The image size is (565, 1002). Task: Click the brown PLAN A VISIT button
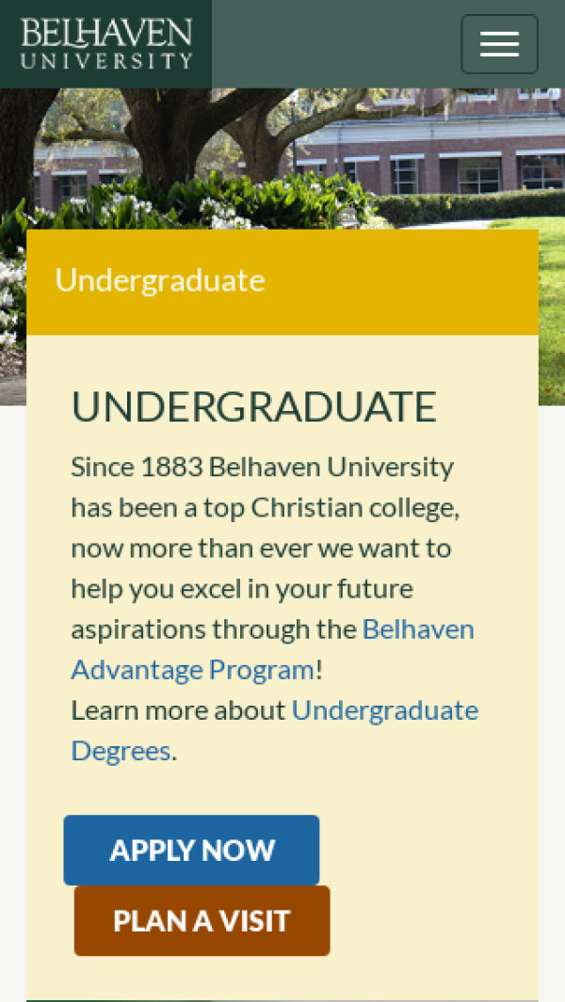(x=202, y=921)
